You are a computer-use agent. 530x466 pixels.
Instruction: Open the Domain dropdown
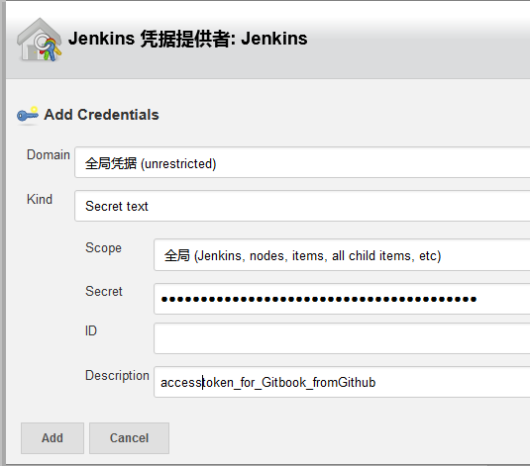tap(302, 162)
